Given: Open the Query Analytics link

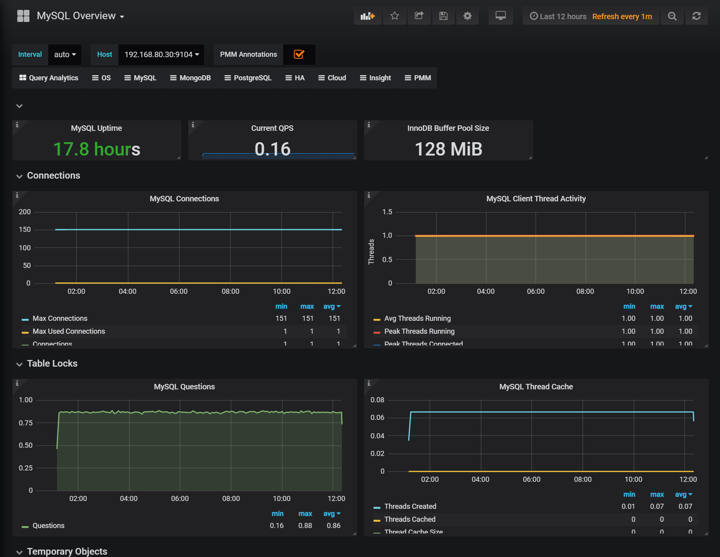Looking at the screenshot, I should pos(49,78).
